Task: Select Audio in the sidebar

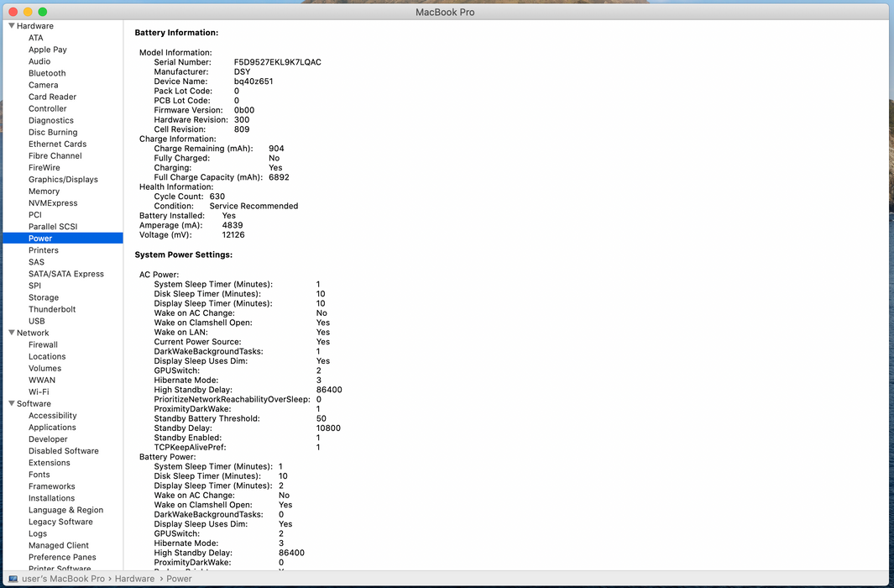Action: coord(39,61)
